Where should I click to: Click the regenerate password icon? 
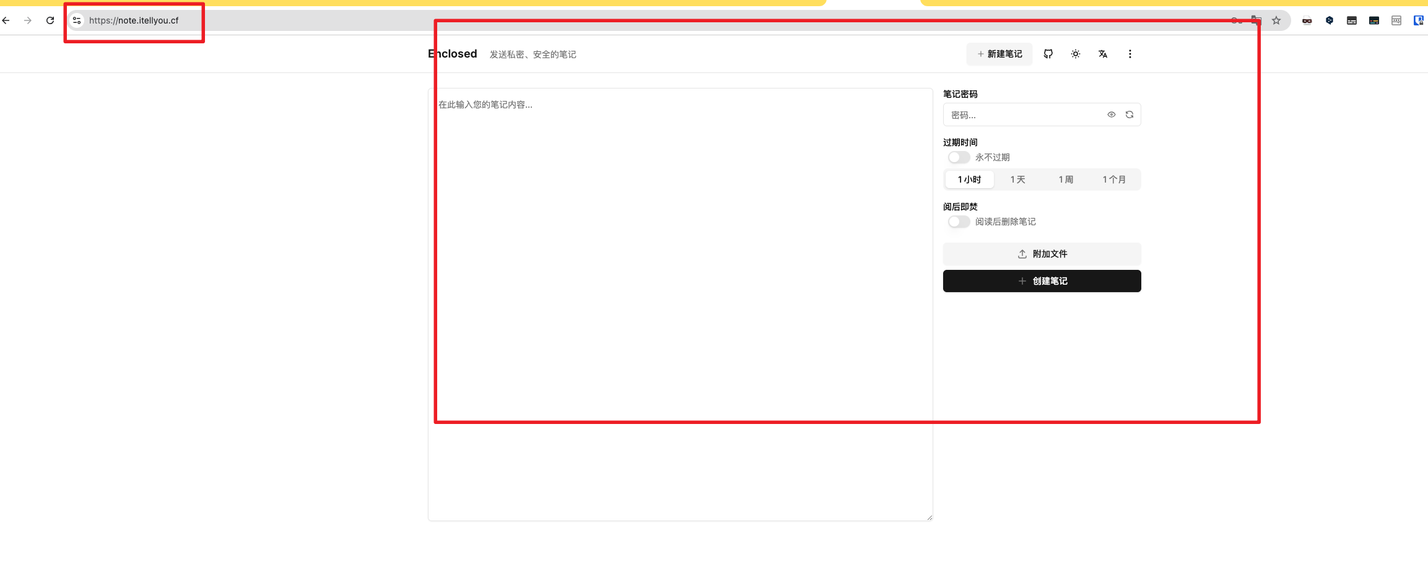point(1130,115)
